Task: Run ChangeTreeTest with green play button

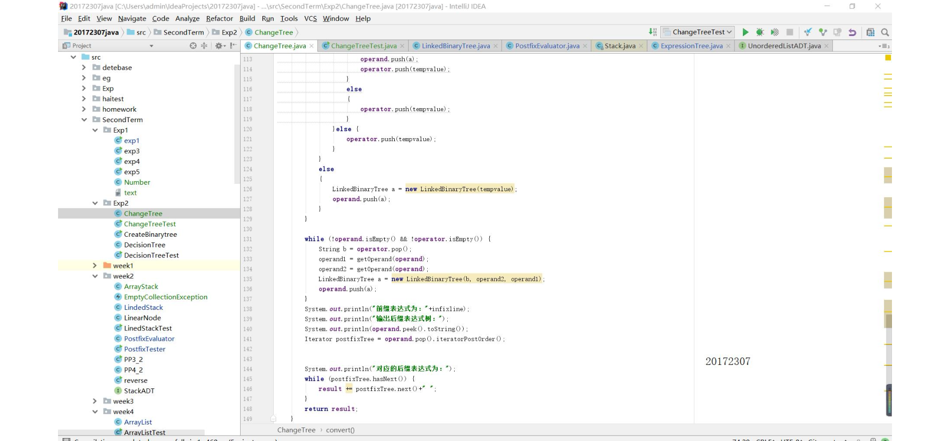Action: [x=745, y=32]
